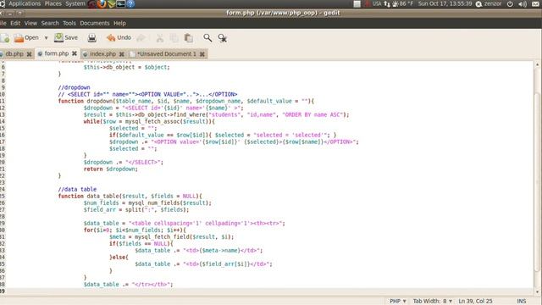The width and height of the screenshot is (542, 305).
Task: Click the gedit window title bar text
Action: [x=283, y=13]
